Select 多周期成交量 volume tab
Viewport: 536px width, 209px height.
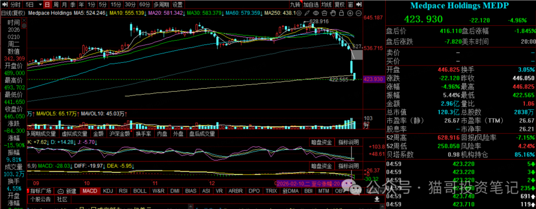(x=43, y=134)
